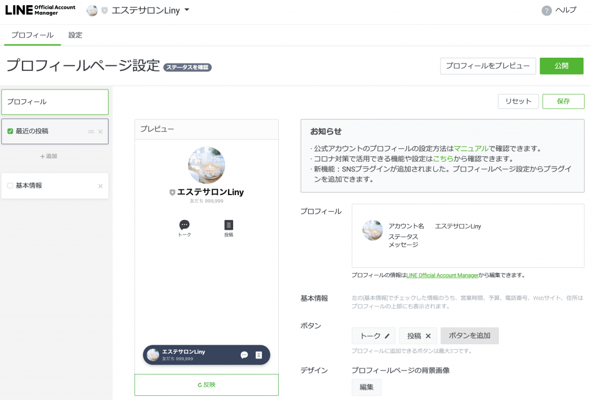This screenshot has height=400, width=591.
Task: Click ボタンを追加 button
Action: (470, 335)
